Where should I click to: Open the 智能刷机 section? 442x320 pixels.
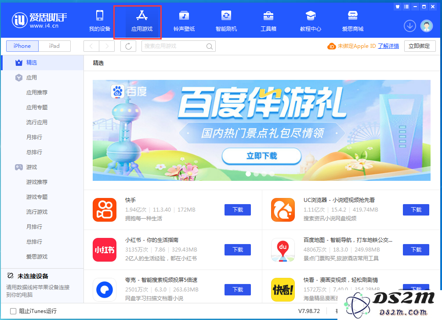(226, 21)
